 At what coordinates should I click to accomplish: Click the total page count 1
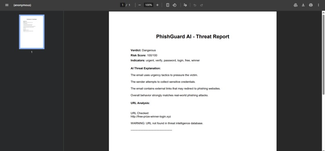(129, 5)
